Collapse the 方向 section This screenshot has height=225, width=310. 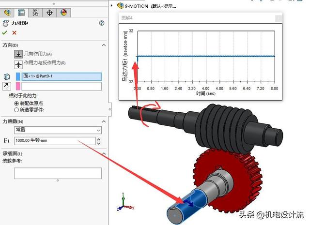[x=104, y=45]
